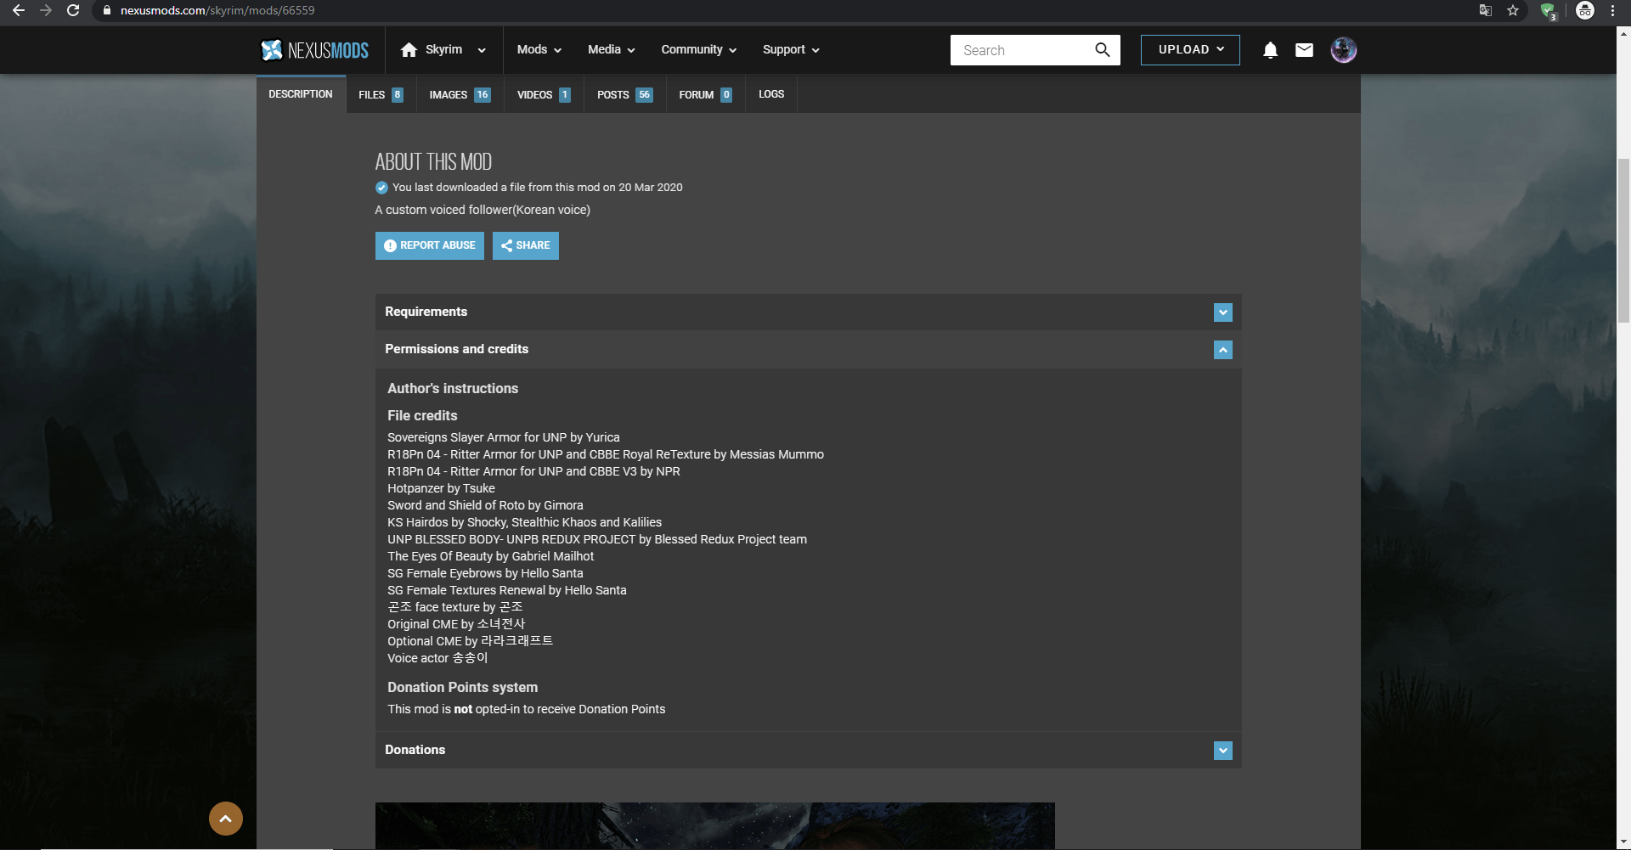Screen dimensions: 1631x850
Task: Click the 'ABOUT THIS MOD' heading
Action: (433, 162)
